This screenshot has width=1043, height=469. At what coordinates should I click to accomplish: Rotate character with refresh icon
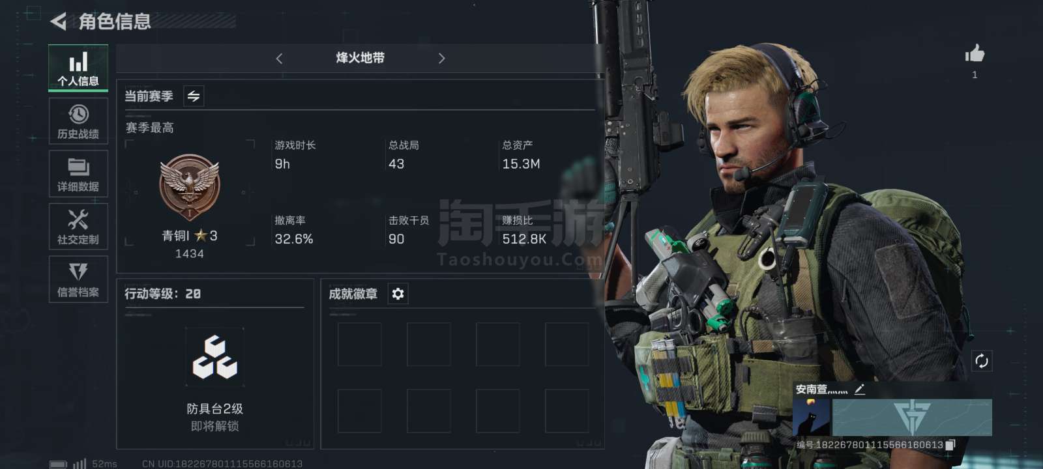(x=982, y=361)
